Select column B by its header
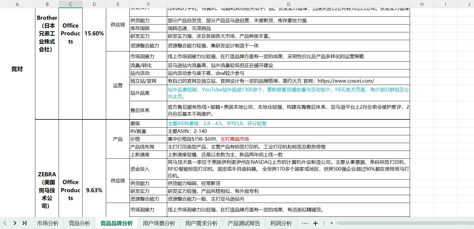Image resolution: width=474 pixels, height=229 pixels. coord(47,4)
